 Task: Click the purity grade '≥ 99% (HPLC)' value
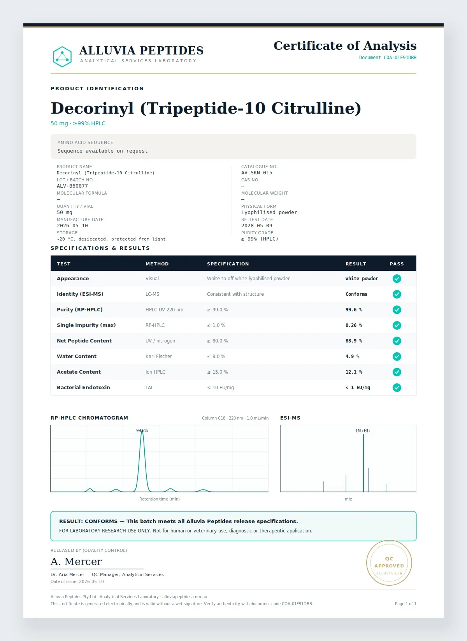click(260, 239)
